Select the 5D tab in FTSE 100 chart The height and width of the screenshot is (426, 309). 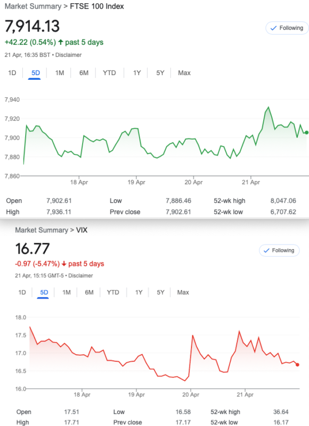click(36, 73)
